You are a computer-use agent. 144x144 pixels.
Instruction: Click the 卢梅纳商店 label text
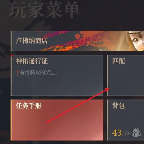click(x=32, y=41)
